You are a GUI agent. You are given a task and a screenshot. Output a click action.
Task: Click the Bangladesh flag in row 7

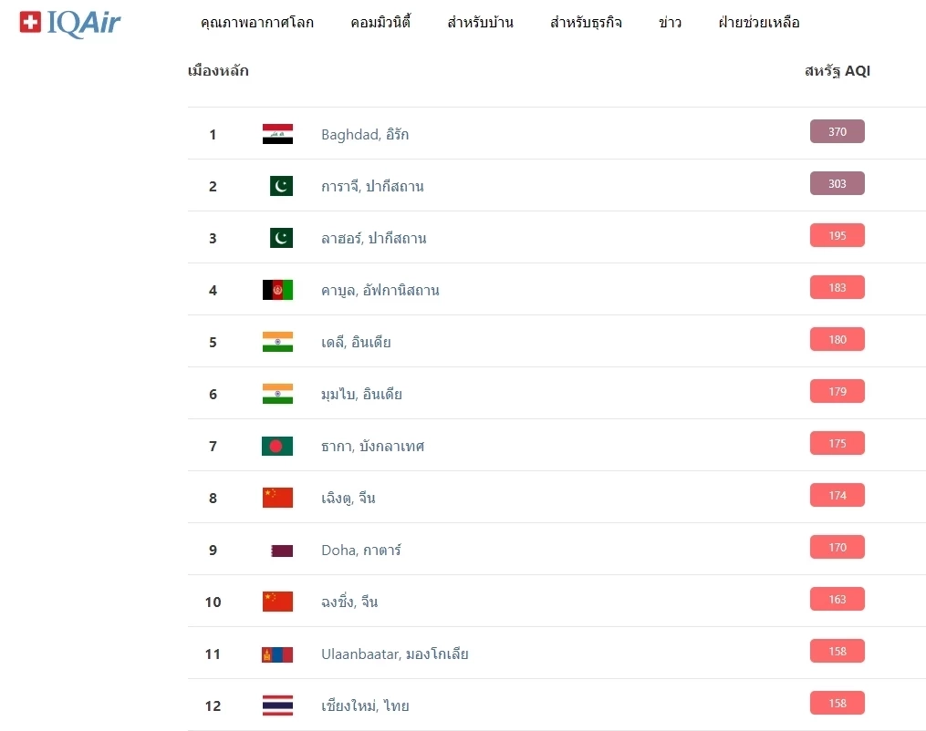click(x=277, y=446)
